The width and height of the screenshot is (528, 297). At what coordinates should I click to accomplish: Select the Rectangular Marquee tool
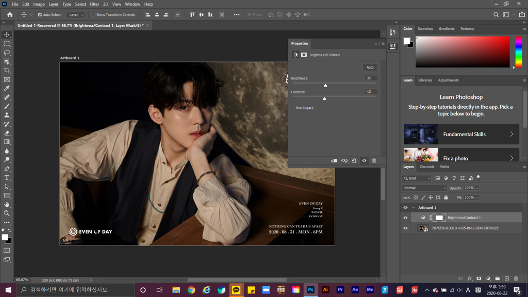(7, 44)
